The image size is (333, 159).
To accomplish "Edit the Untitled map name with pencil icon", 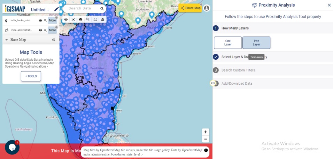I will [x=56, y=9].
